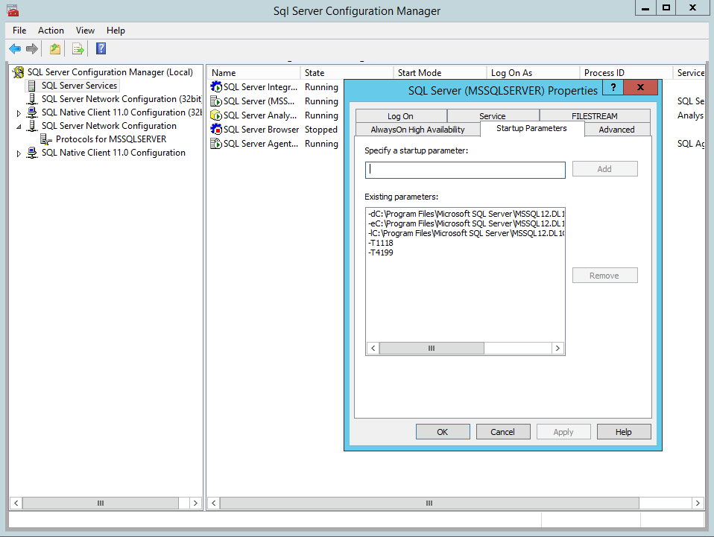Open the Action menu
Viewport: 714px width, 537px height.
[x=51, y=31]
